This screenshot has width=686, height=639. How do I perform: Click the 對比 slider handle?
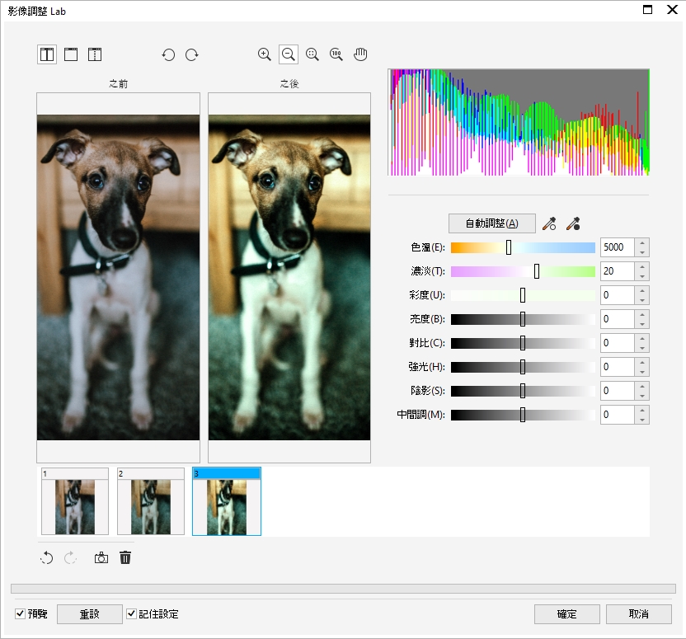[x=523, y=343]
